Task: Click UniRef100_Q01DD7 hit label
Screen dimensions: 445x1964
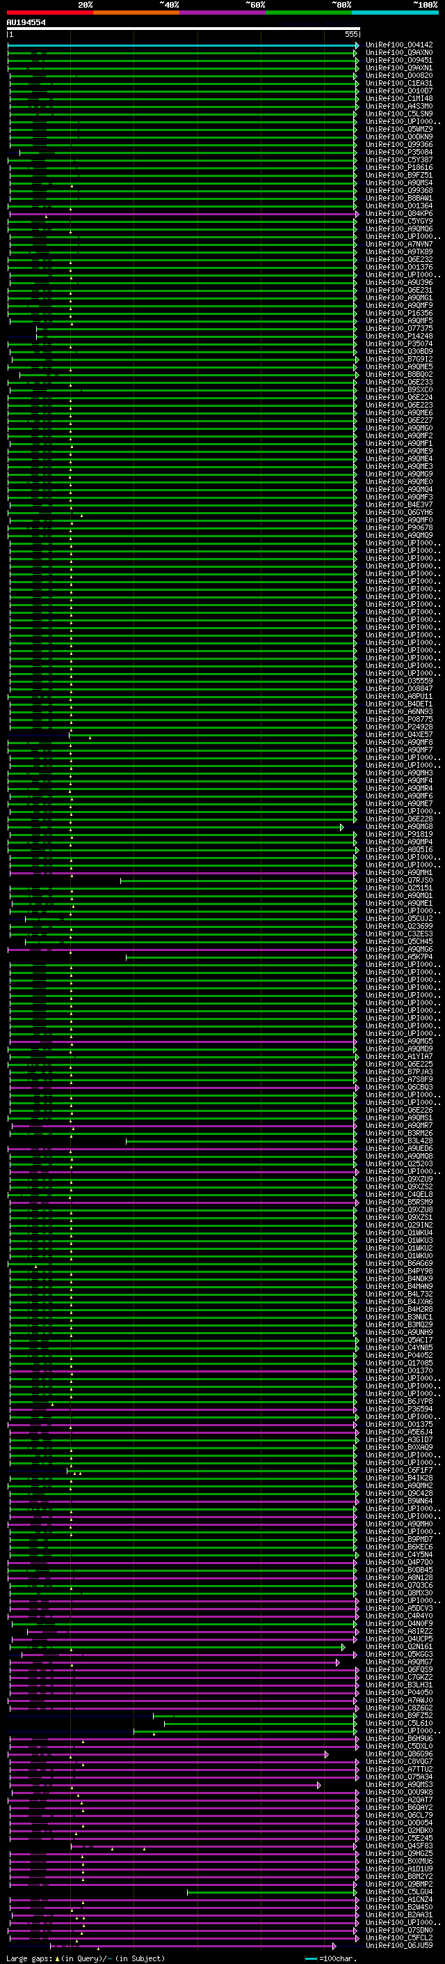Action: click(x=399, y=91)
